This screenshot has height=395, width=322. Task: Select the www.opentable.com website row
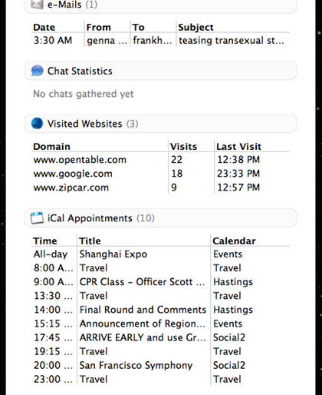160,160
